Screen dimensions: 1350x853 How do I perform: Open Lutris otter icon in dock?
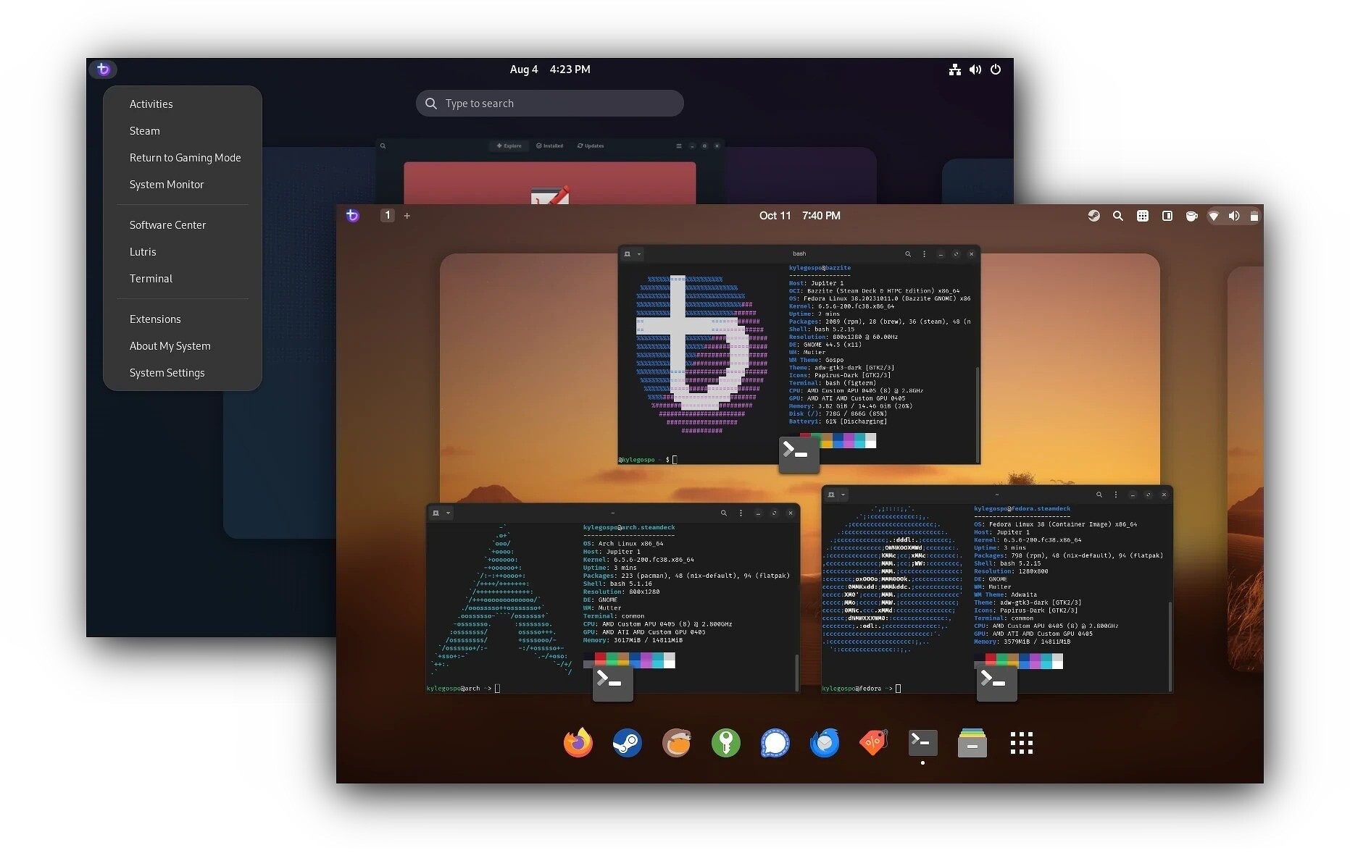[x=676, y=743]
